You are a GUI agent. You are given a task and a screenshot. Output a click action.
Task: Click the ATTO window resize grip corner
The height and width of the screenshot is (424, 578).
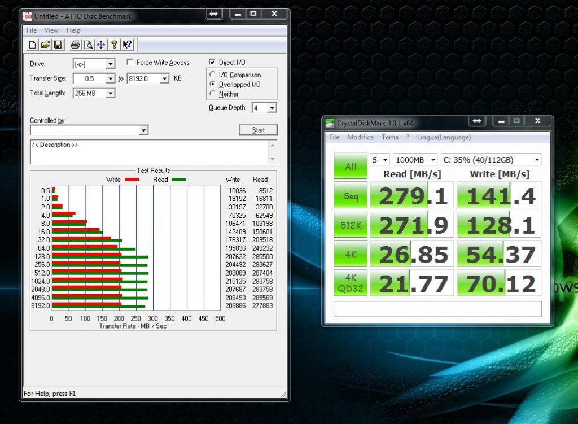(283, 395)
